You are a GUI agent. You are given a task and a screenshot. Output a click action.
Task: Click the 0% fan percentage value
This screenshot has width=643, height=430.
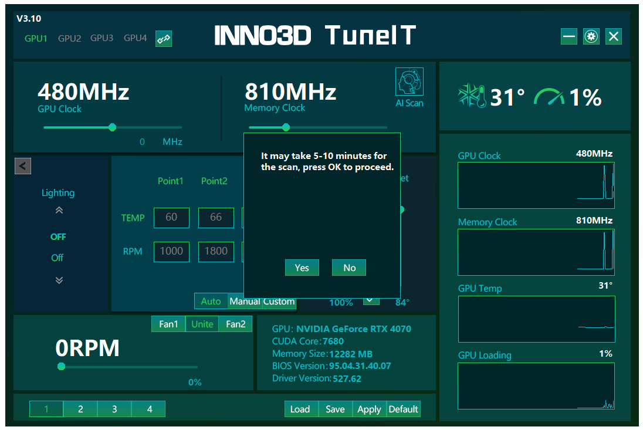[x=195, y=382]
